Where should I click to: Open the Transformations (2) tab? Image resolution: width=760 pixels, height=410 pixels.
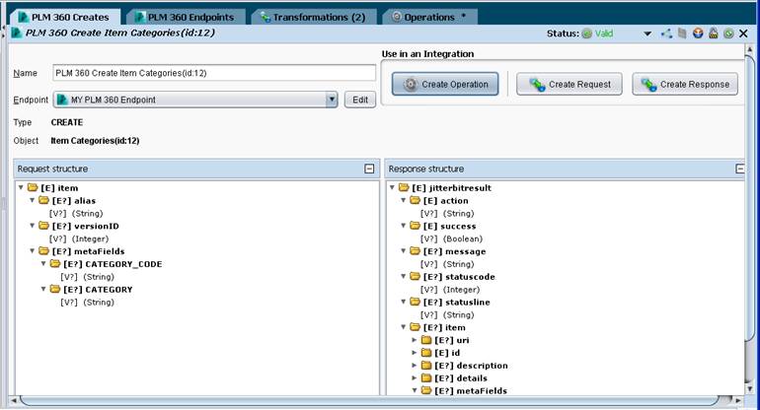click(313, 17)
